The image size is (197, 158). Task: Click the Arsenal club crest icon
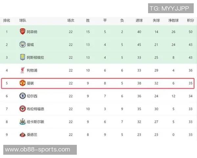pyautogui.click(x=22, y=32)
